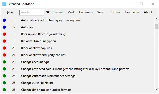Click the green dot next to Change cursor blink rate

coord(4,83)
